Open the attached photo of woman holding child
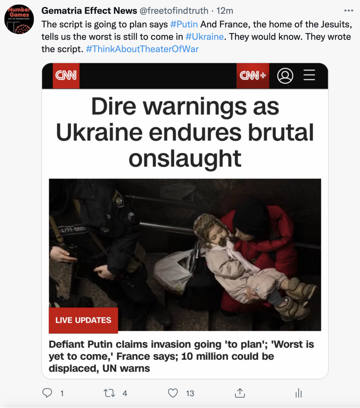360x408 pixels. click(185, 255)
